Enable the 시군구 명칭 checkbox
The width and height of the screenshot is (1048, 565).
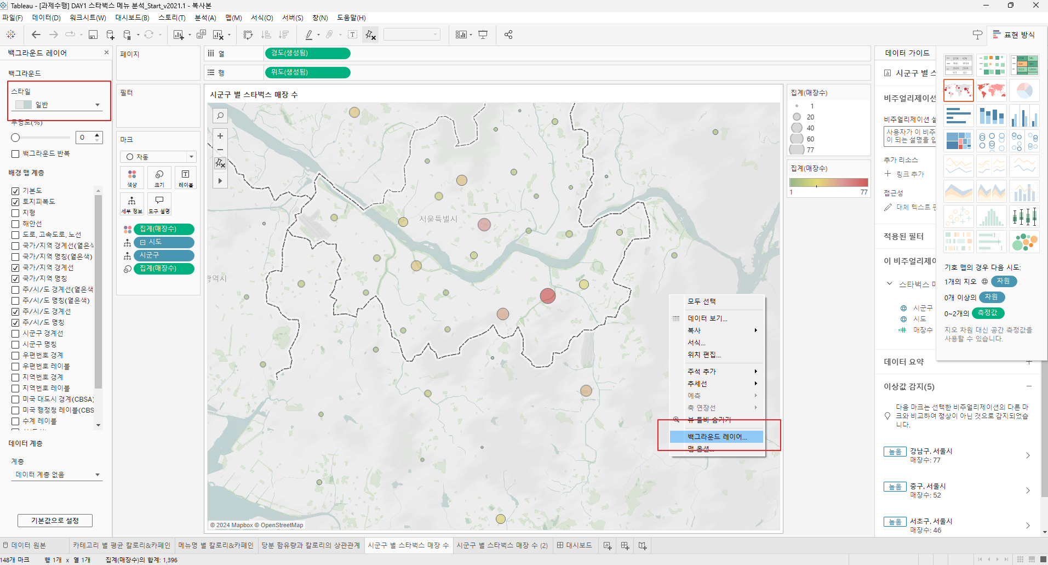pos(15,344)
